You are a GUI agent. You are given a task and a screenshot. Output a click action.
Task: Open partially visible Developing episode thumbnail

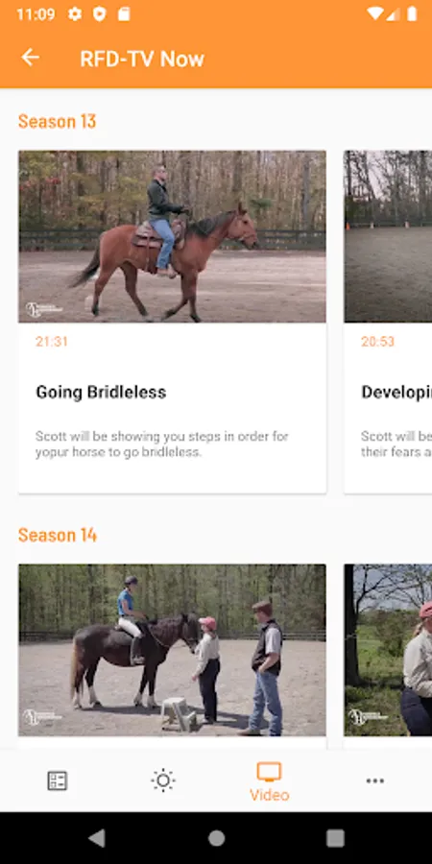point(388,236)
